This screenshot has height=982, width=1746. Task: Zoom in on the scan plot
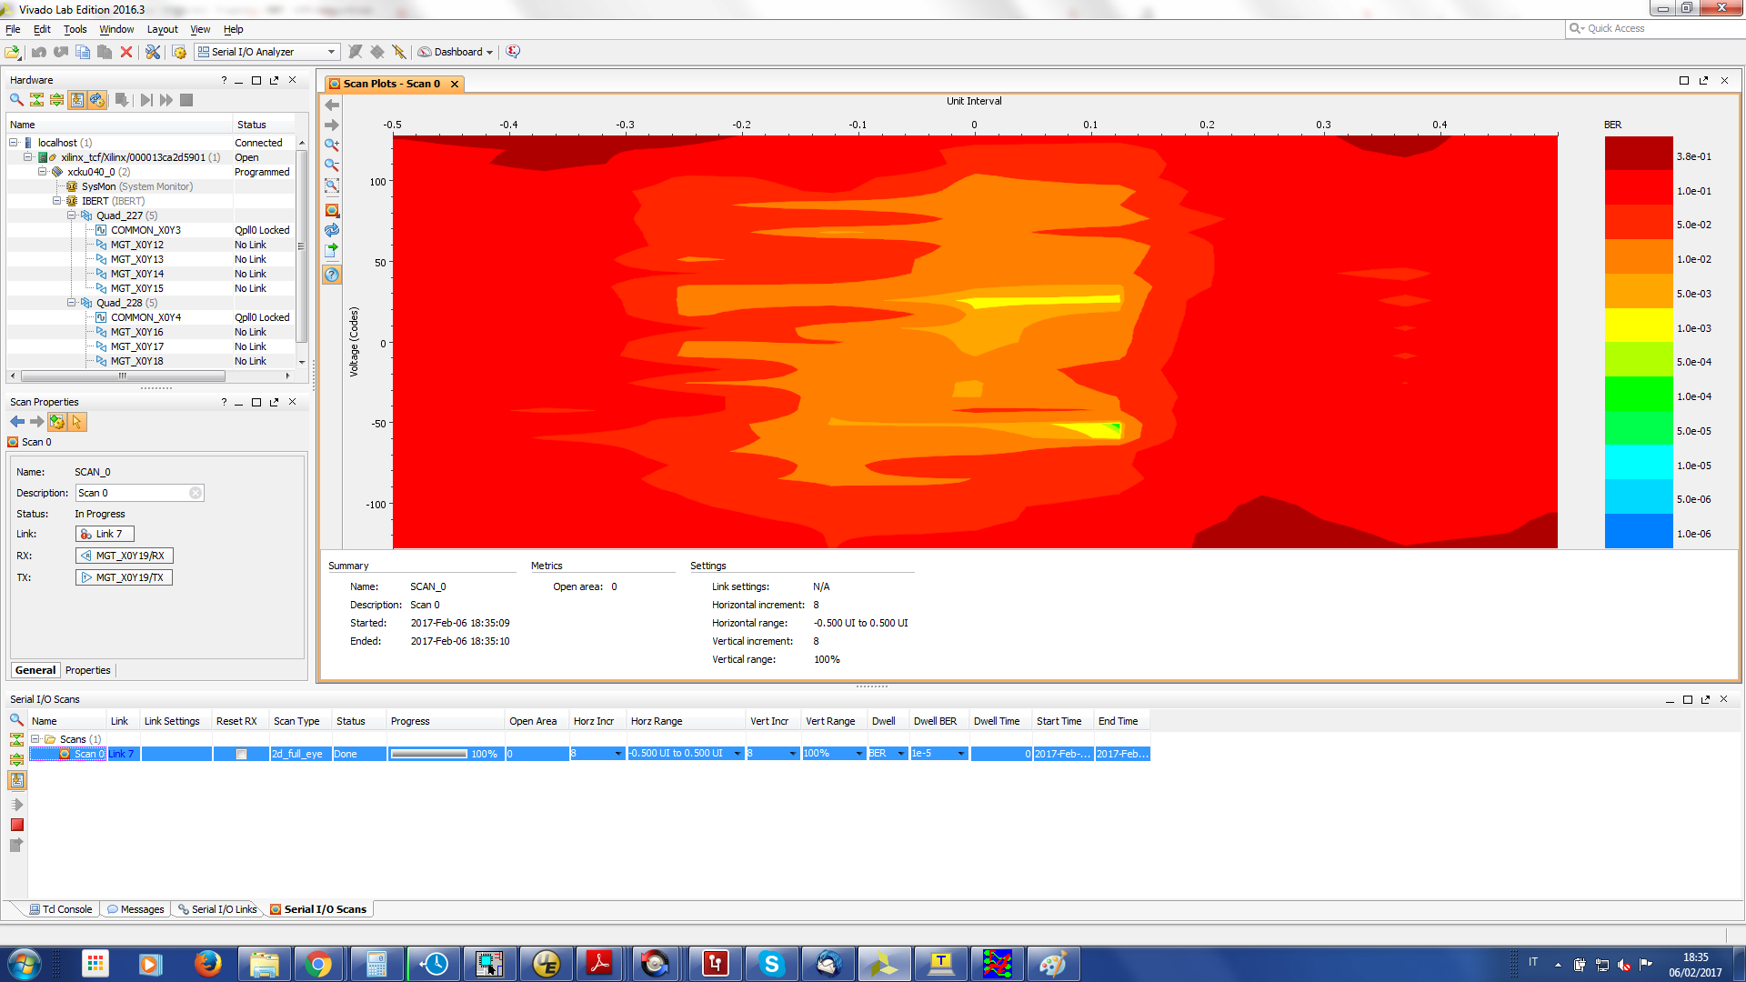(332, 145)
